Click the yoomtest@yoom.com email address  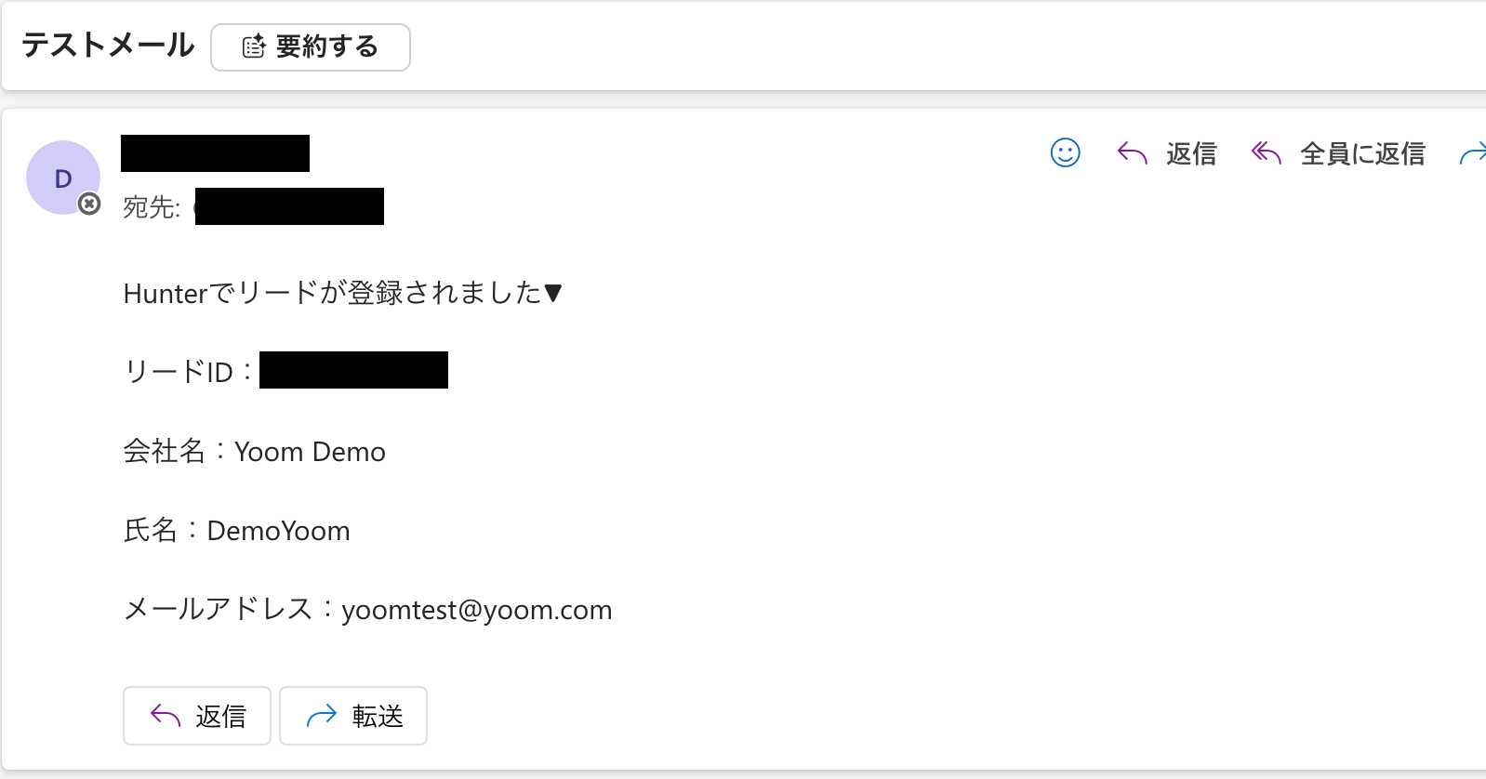pyautogui.click(x=476, y=610)
